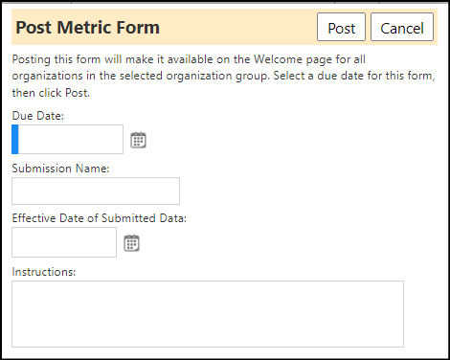Click inside the Instructions text area

208,314
